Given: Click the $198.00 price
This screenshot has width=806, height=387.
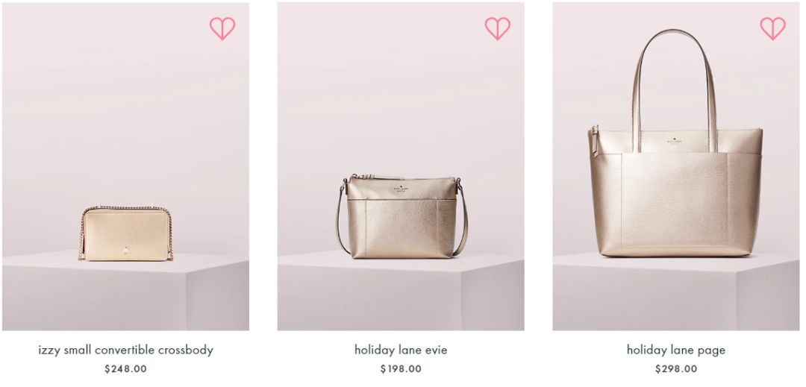Looking at the screenshot, I should click(401, 368).
